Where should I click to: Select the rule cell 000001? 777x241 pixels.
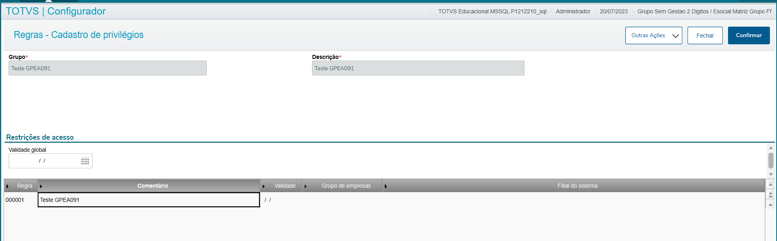(21, 200)
